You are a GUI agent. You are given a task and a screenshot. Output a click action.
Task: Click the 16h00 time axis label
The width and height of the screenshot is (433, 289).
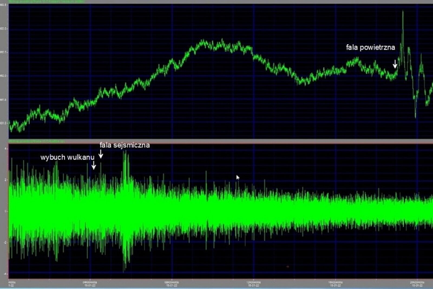335,284
